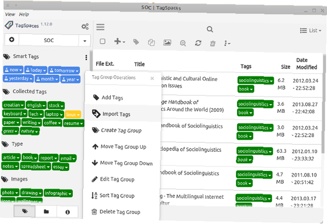Image resolution: width=327 pixels, height=224 pixels.
Task: Click the 'article' type tag
Action: (x=11, y=157)
